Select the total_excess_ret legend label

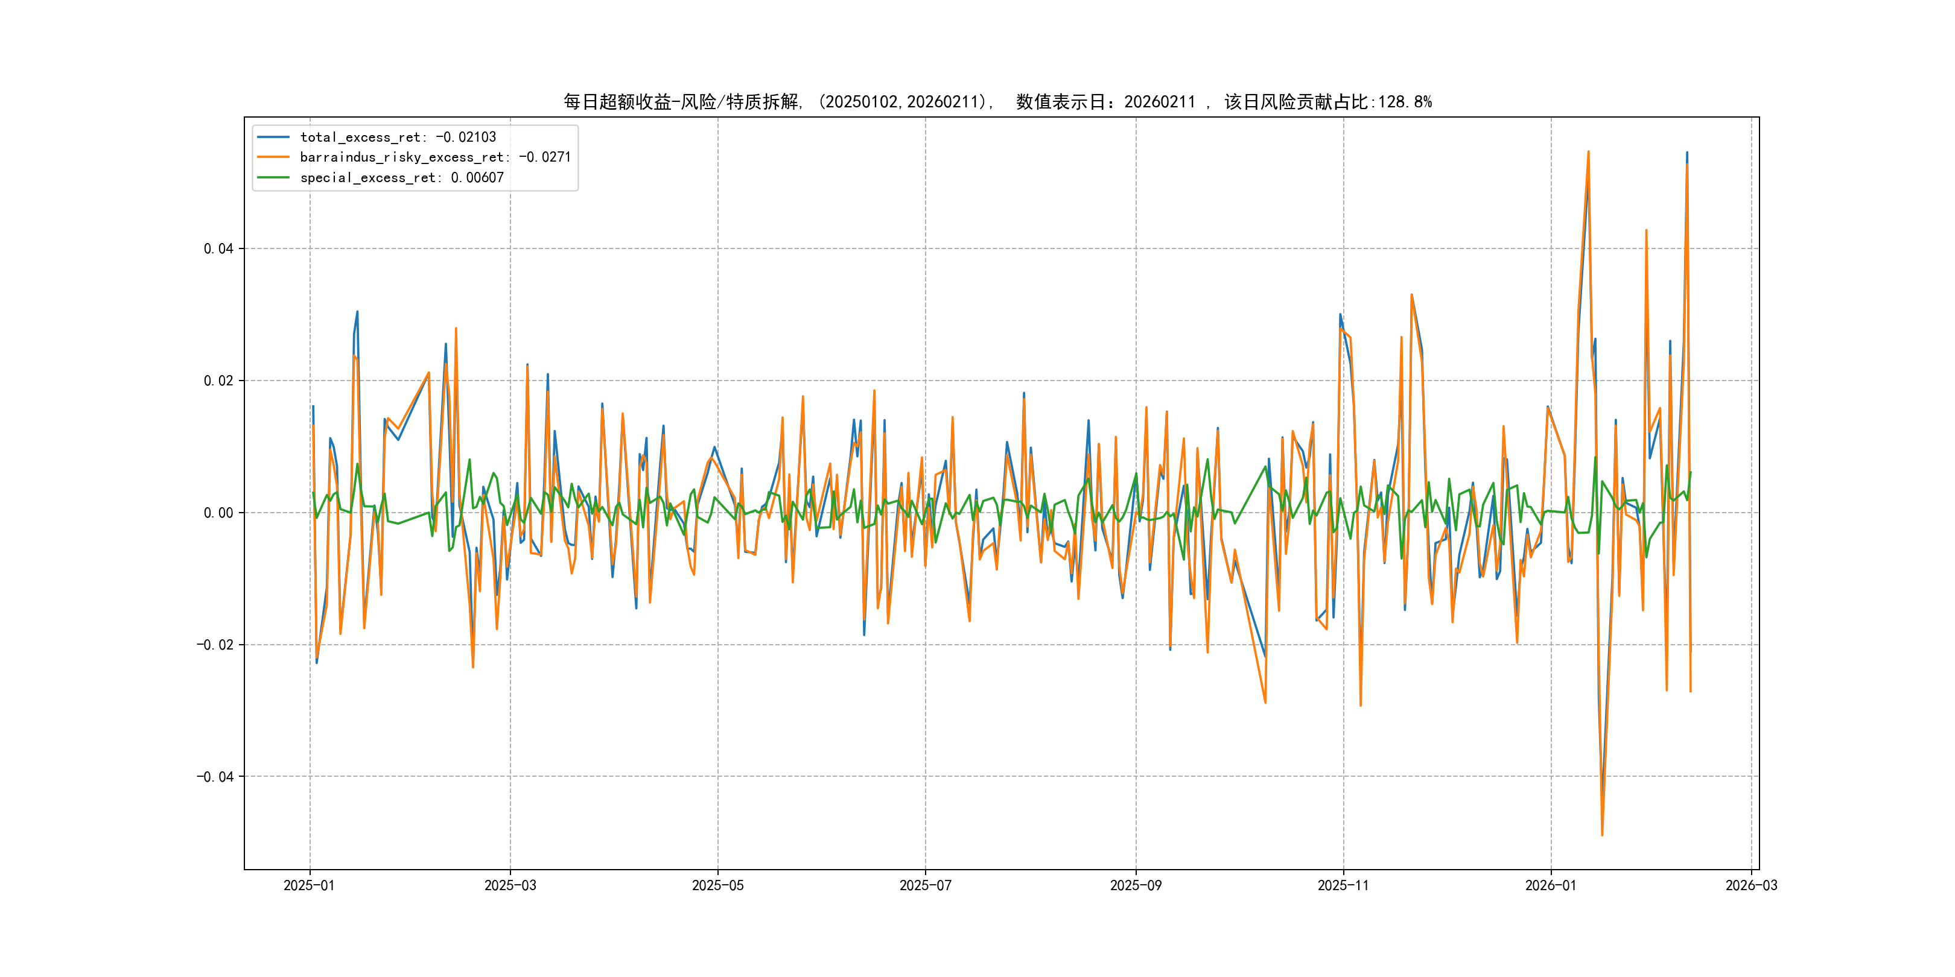398,138
